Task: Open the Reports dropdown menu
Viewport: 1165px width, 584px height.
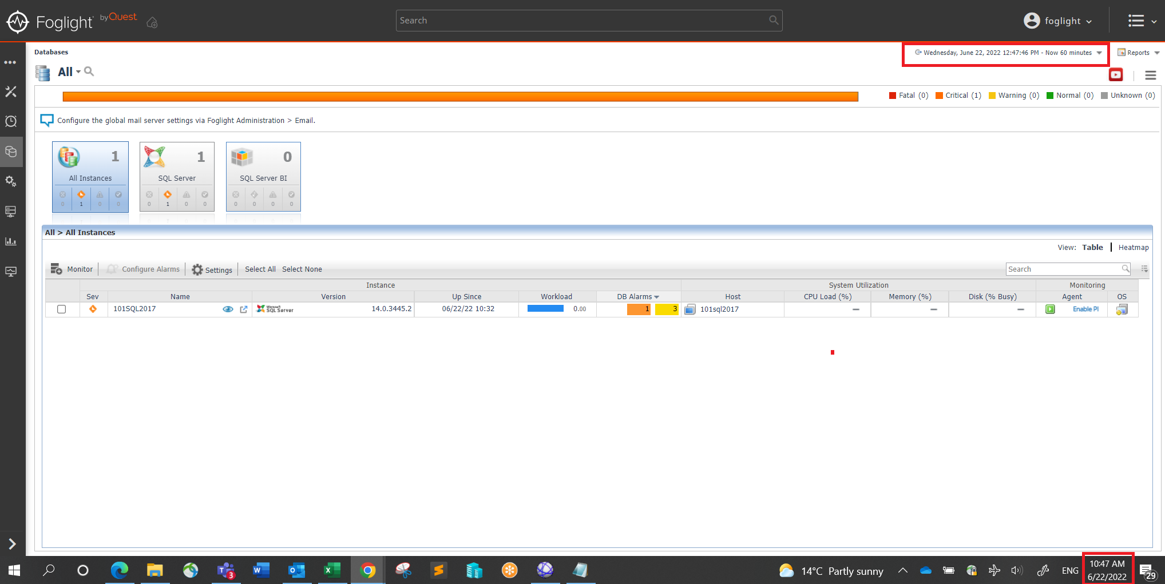Action: pyautogui.click(x=1138, y=53)
